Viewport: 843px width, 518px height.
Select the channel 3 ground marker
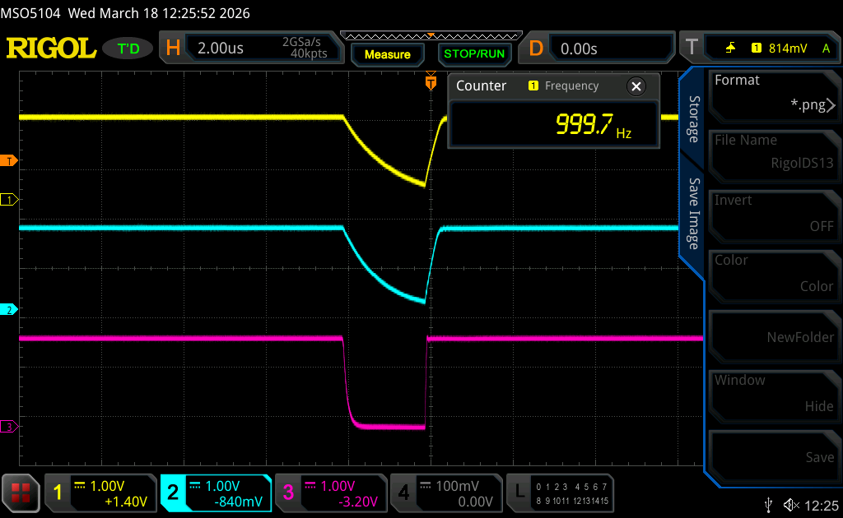click(x=10, y=427)
